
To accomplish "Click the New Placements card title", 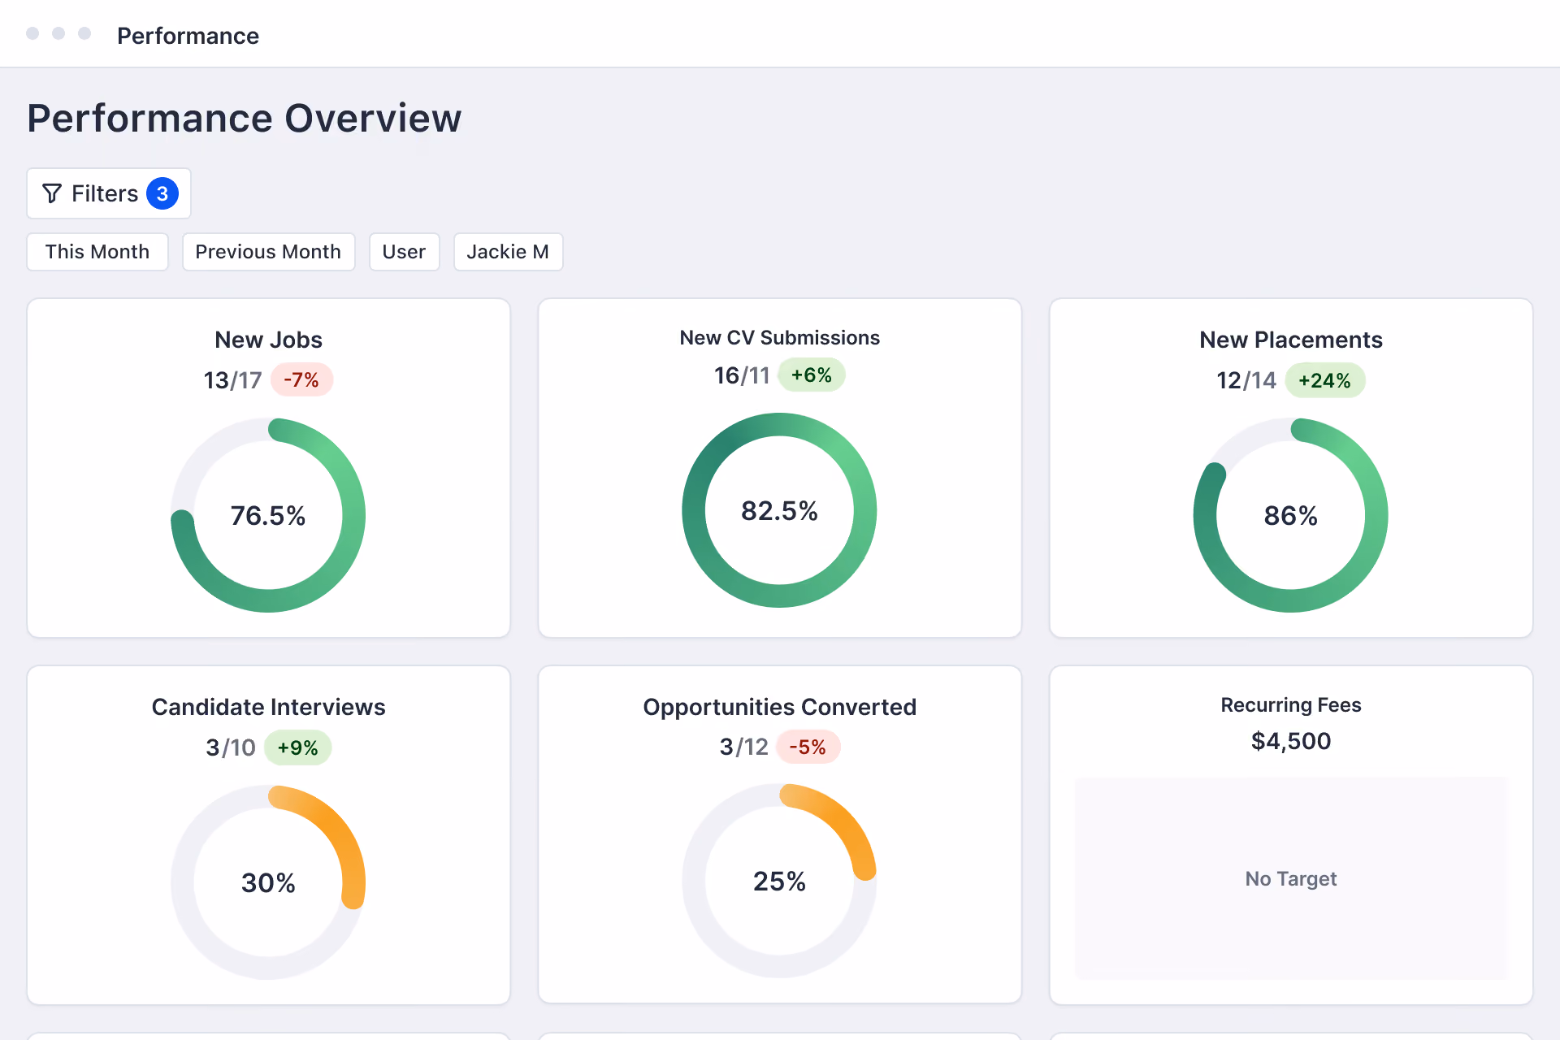I will click(1291, 340).
